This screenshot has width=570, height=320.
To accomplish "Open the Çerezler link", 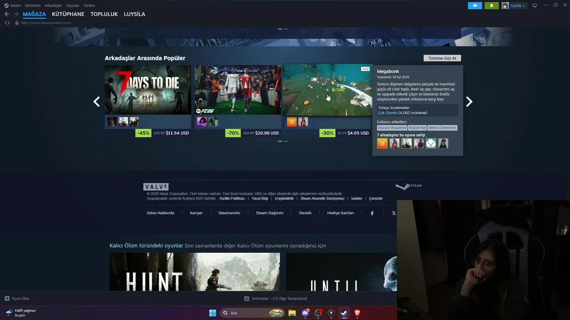I will coord(376,199).
